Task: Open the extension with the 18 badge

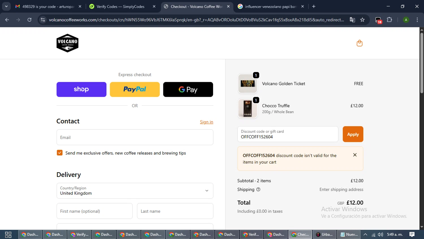Action: [378, 20]
